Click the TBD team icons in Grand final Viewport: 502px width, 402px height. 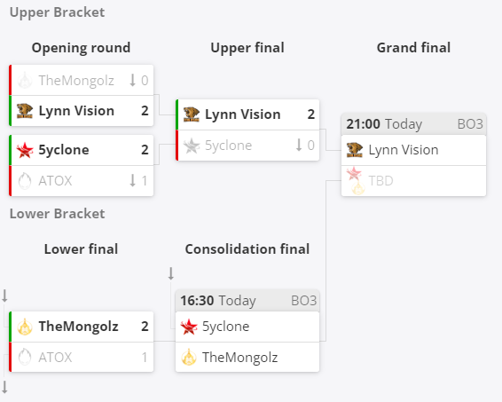pos(356,181)
